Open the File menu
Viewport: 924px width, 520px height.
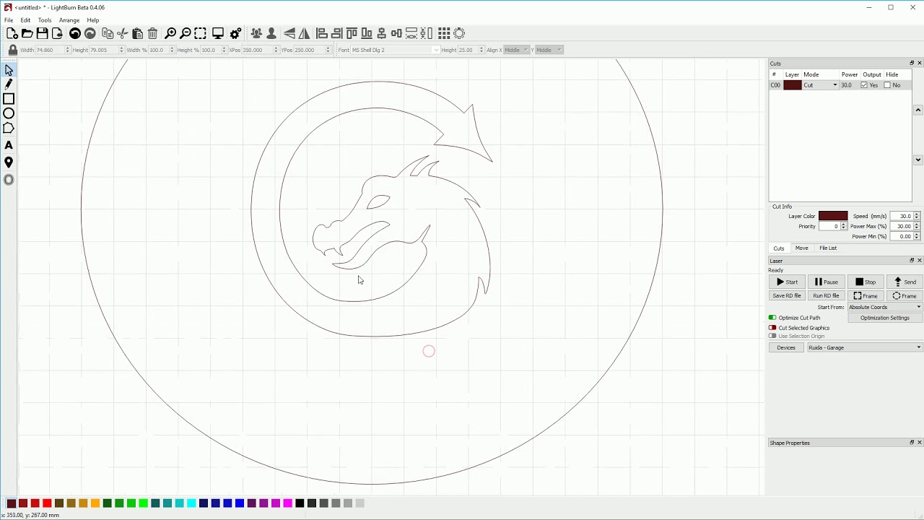(x=9, y=20)
